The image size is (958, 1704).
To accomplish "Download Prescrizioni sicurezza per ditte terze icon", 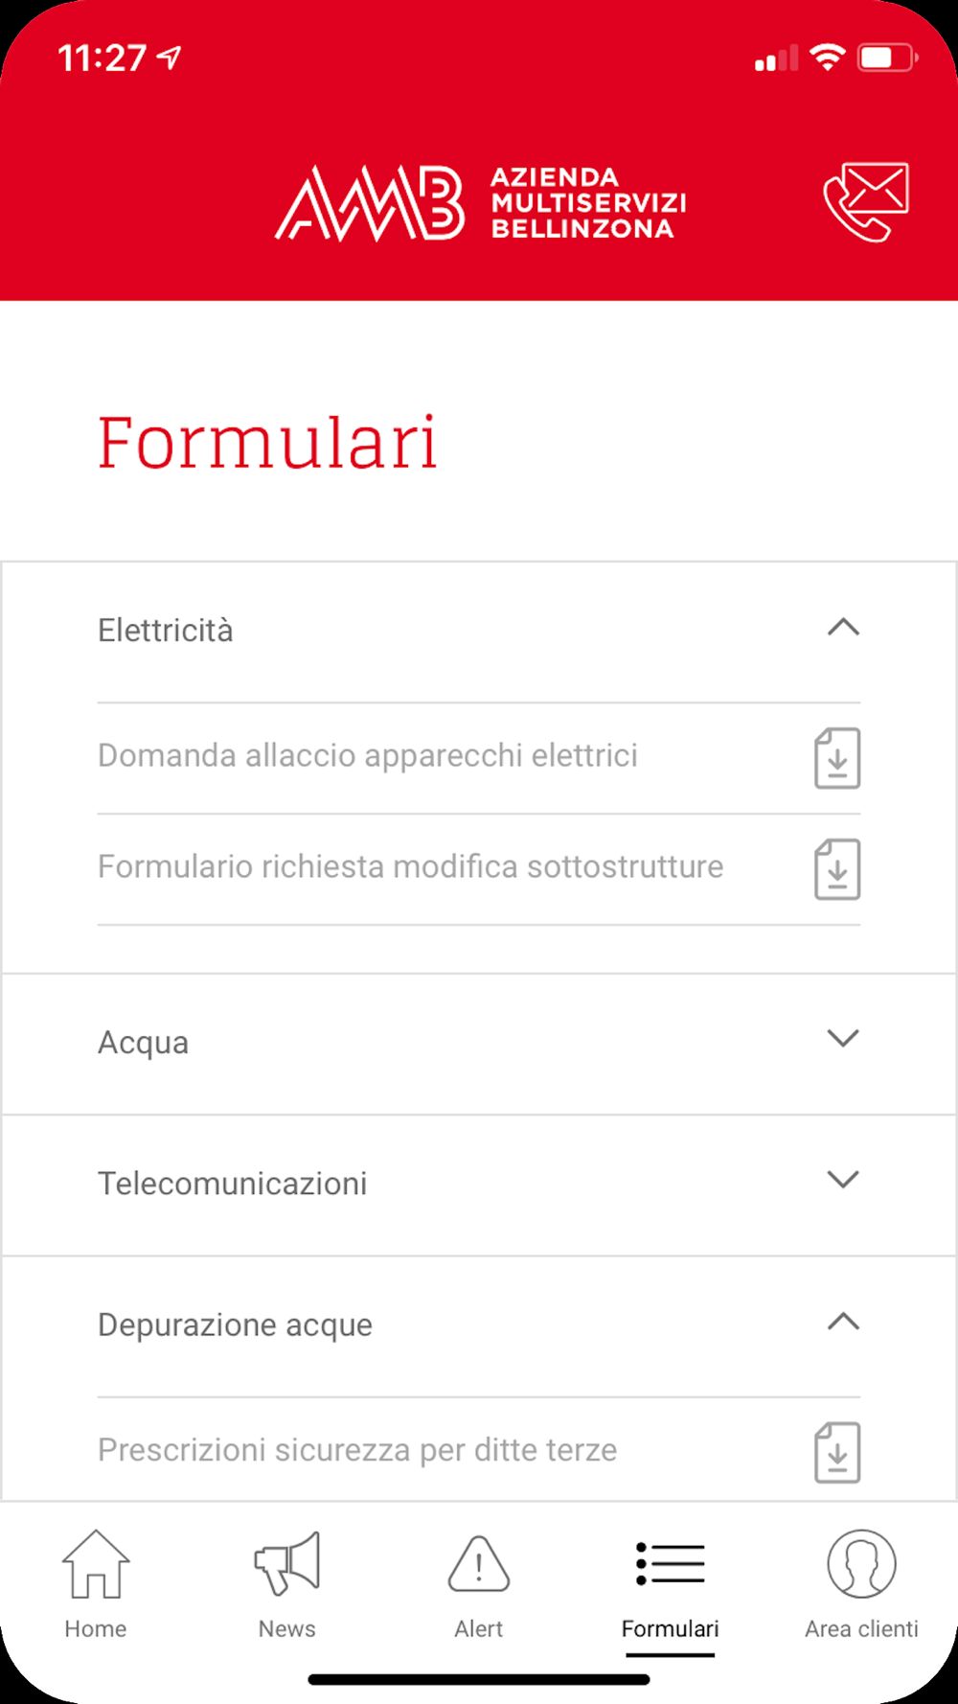I will coord(837,1452).
